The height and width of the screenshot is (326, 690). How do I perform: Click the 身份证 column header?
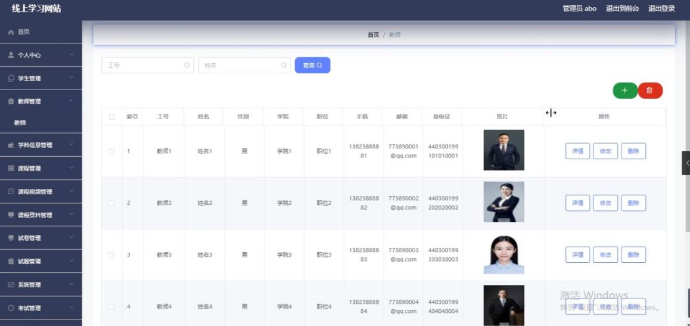pyautogui.click(x=441, y=117)
